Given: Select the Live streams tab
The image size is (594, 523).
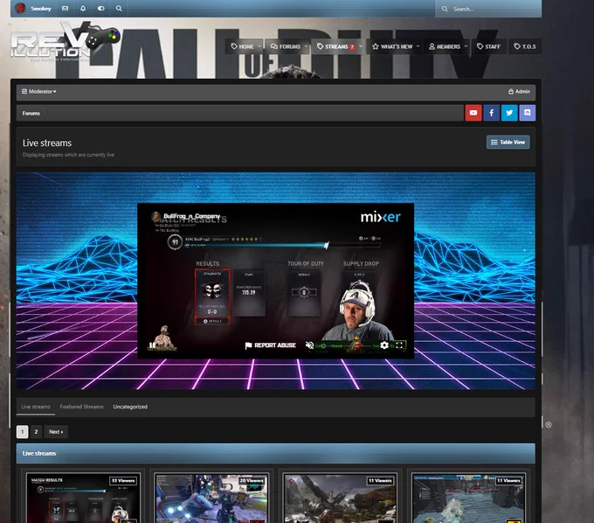Looking at the screenshot, I should tap(36, 407).
